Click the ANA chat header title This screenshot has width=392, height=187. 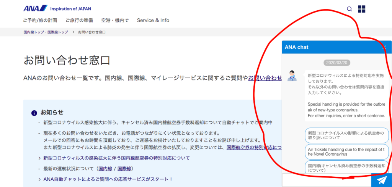click(x=297, y=47)
